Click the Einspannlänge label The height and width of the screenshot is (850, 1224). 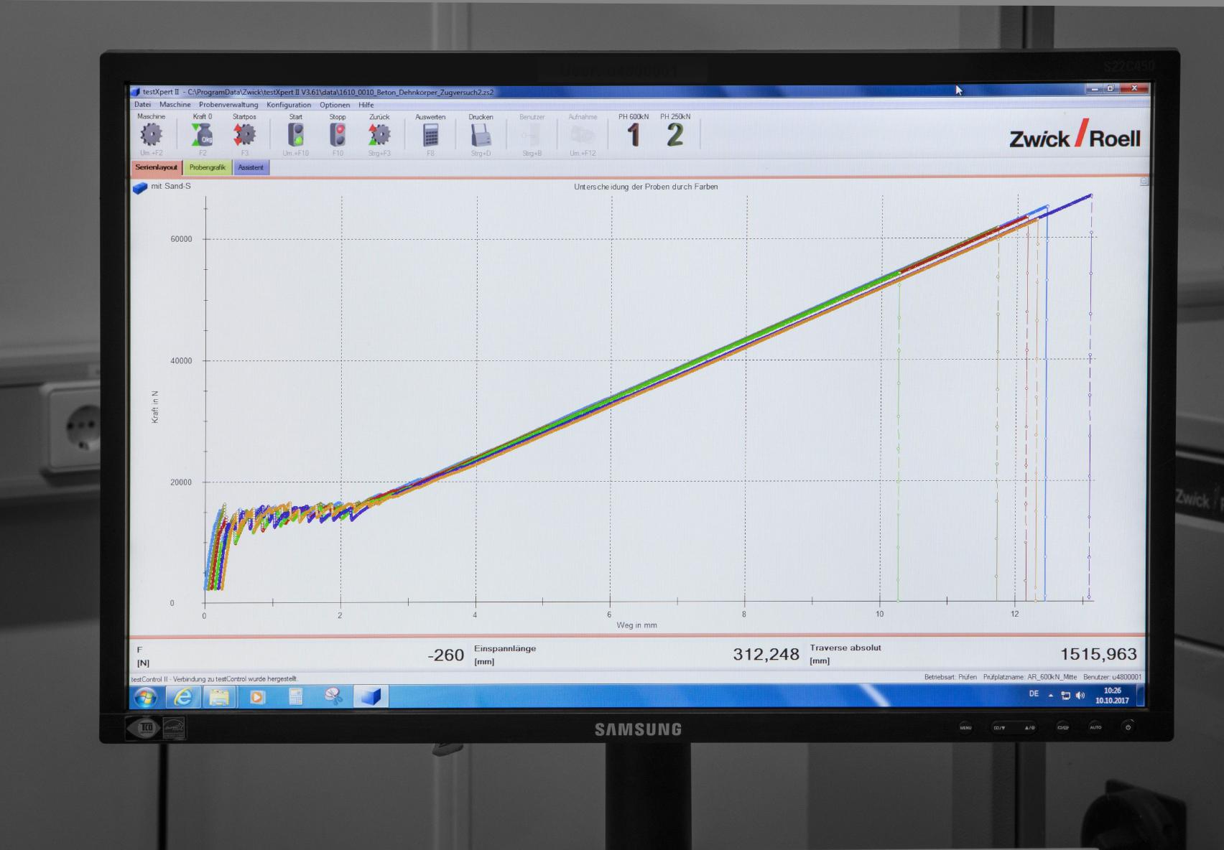[505, 648]
